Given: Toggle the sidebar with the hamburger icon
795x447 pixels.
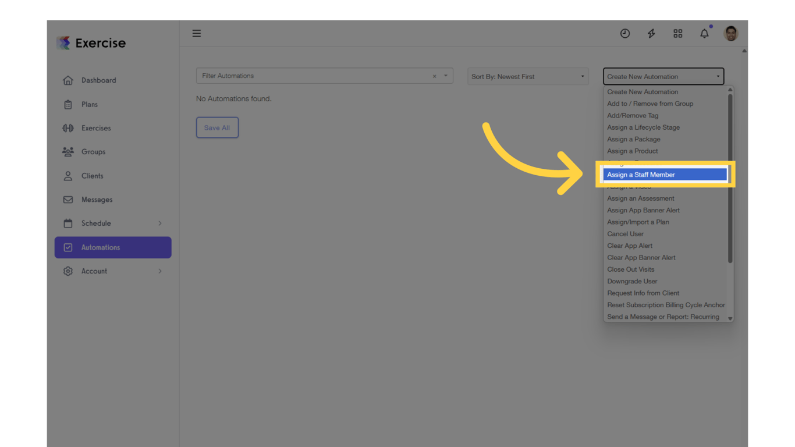Looking at the screenshot, I should coord(196,33).
